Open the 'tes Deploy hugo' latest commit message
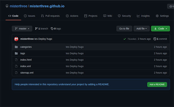This screenshot has width=174, height=107. click(x=43, y=39)
